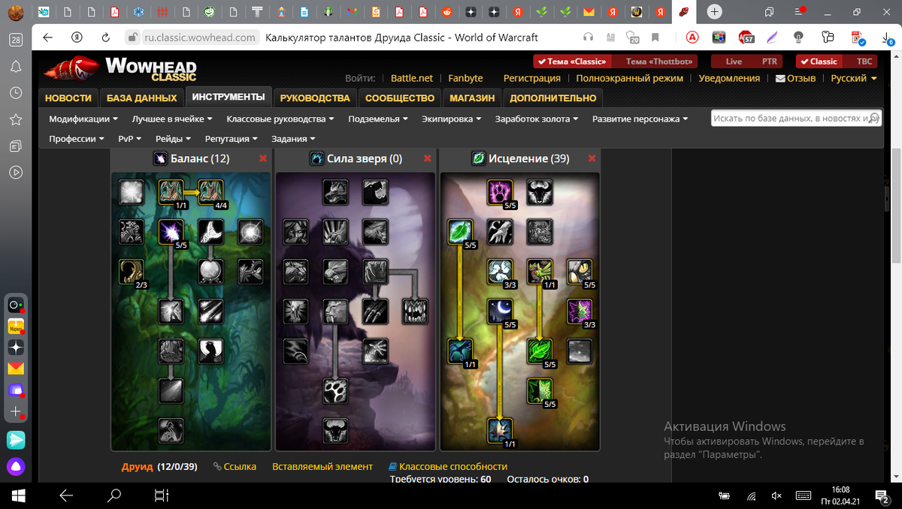
Task: Click the Исцеление tree header leaf icon
Action: tap(478, 158)
